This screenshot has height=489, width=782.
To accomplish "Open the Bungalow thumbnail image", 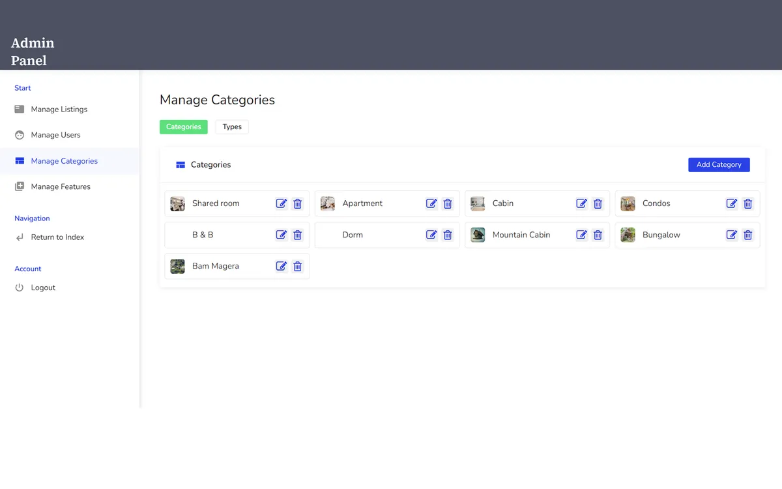I will click(628, 235).
